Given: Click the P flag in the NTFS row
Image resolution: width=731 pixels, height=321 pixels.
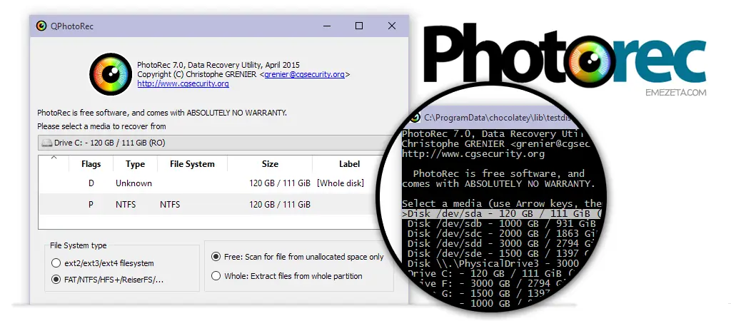Looking at the screenshot, I should point(91,204).
